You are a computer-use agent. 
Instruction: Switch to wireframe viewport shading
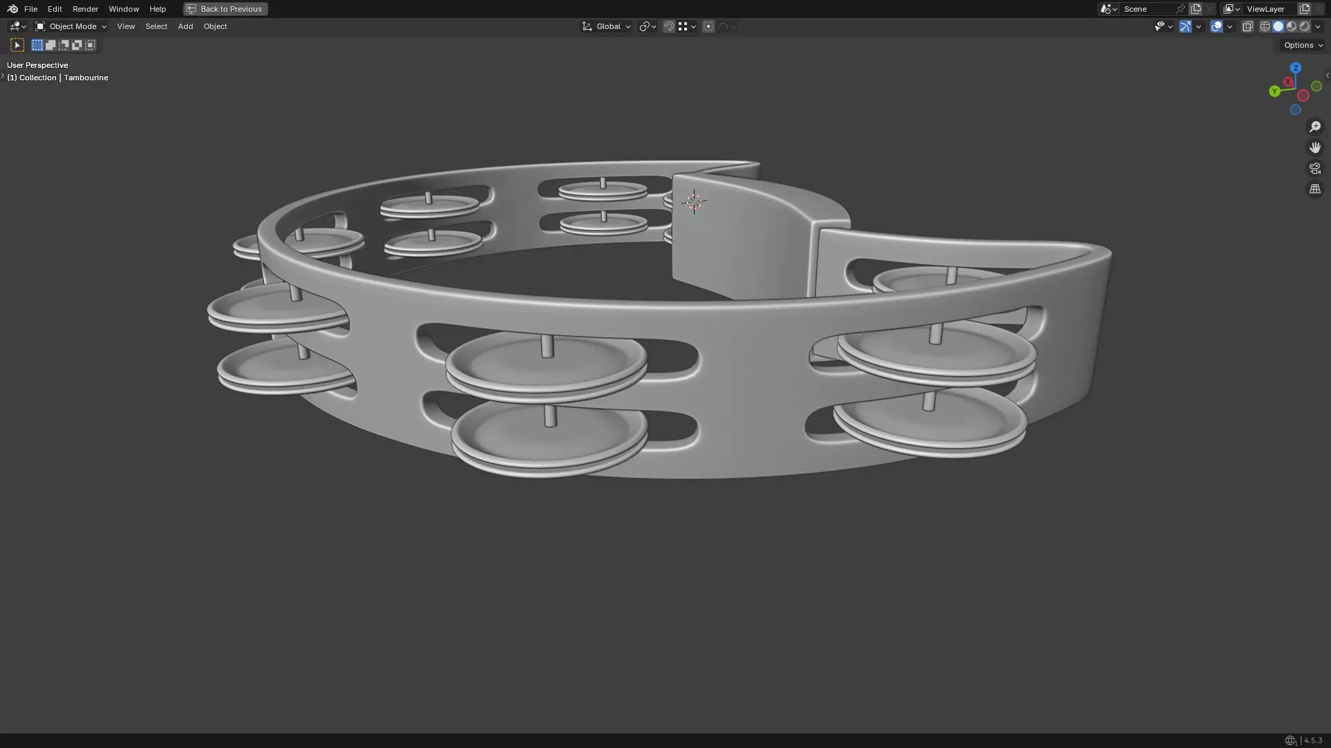click(1264, 26)
